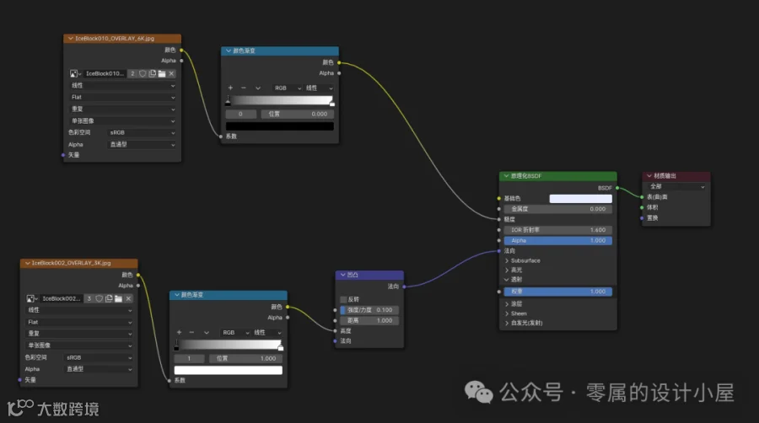Expand the Subsurface section in Principled BSDF
Viewport: 759px width, 423px height.
click(523, 260)
